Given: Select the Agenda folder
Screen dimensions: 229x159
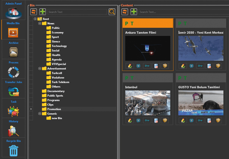Looking at the screenshot, I should click(54, 60).
